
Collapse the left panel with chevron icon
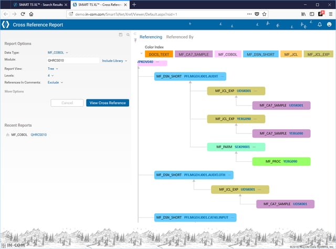[135, 35]
